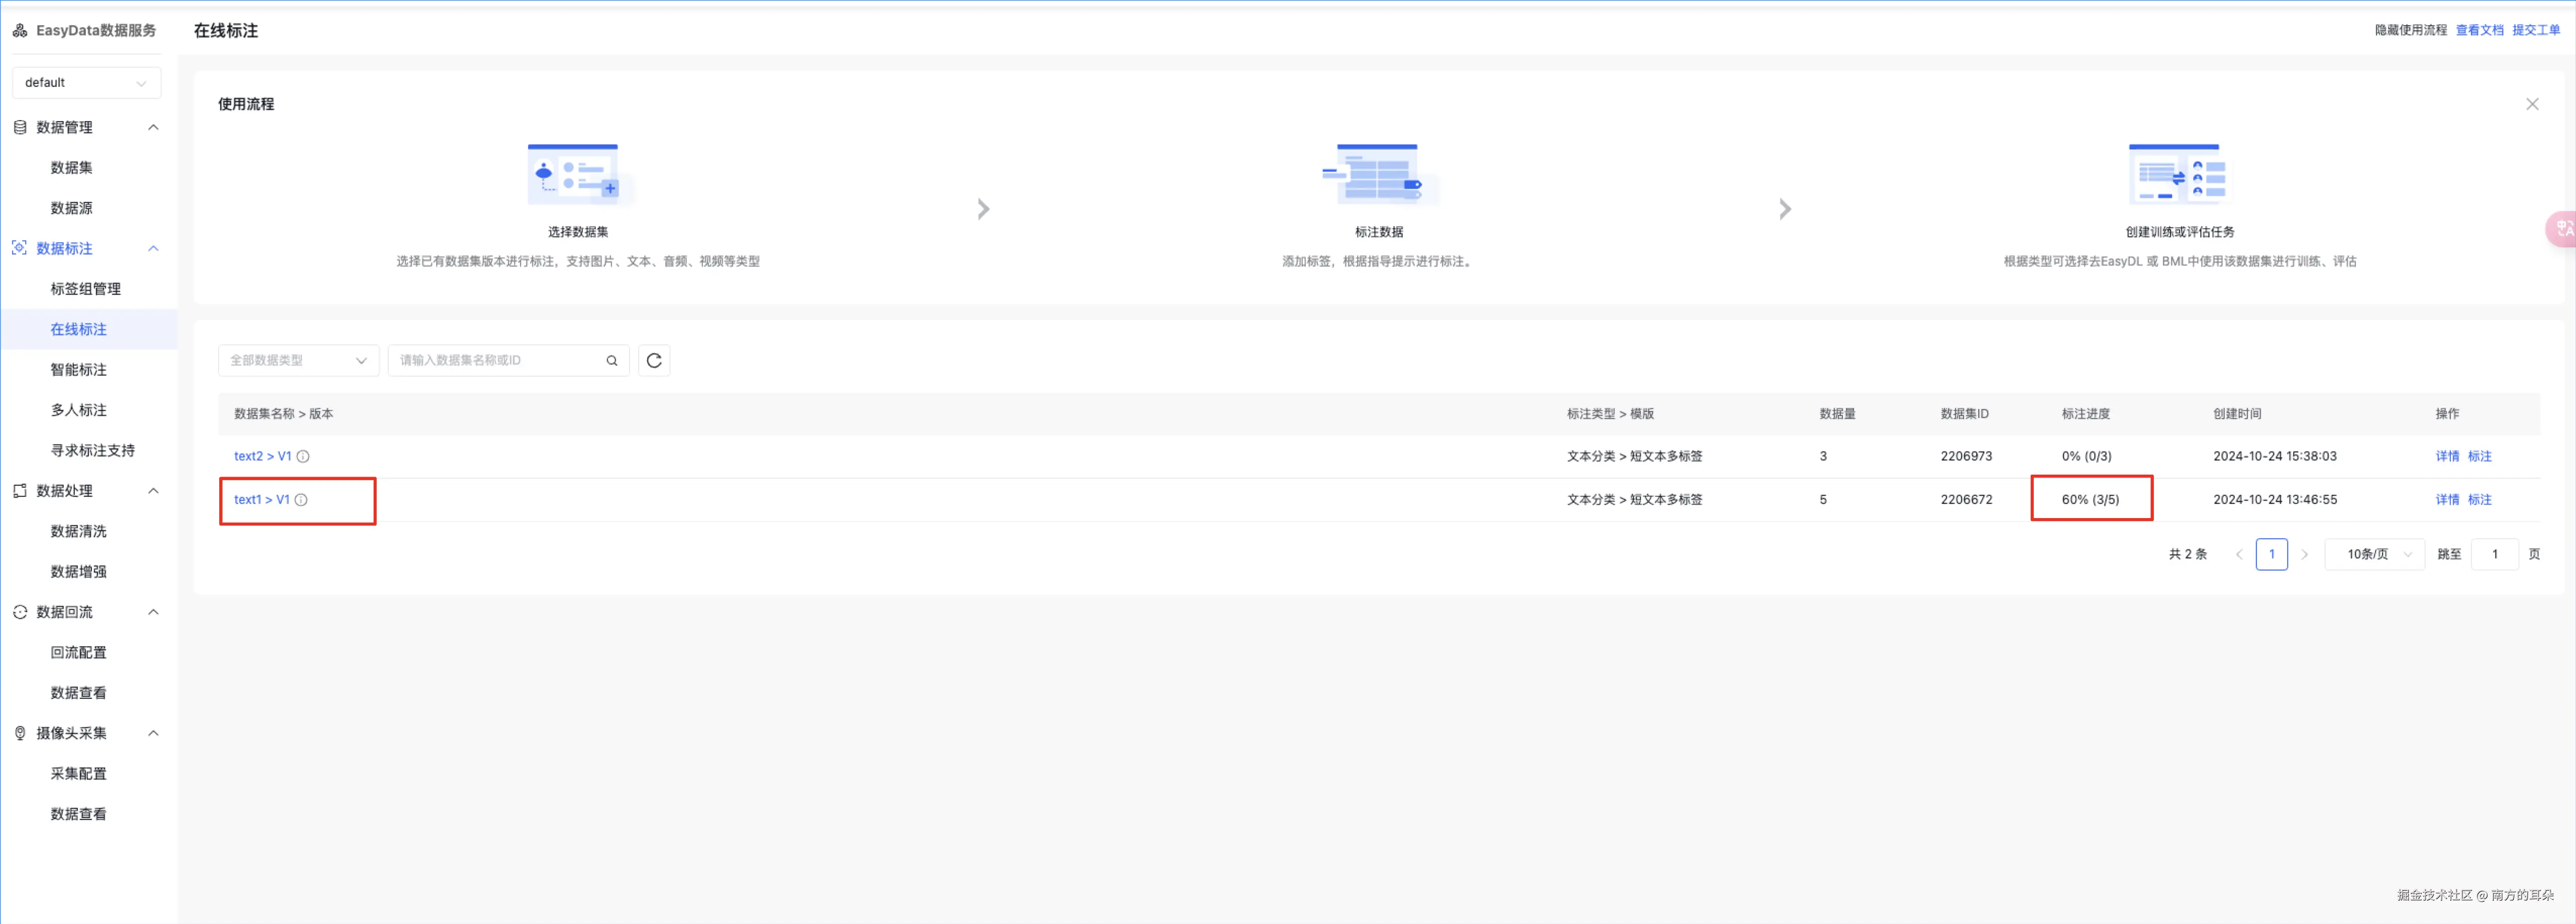Viewport: 2576px width, 924px height.
Task: Collapse the 数据管理 sidebar section
Action: (x=153, y=127)
